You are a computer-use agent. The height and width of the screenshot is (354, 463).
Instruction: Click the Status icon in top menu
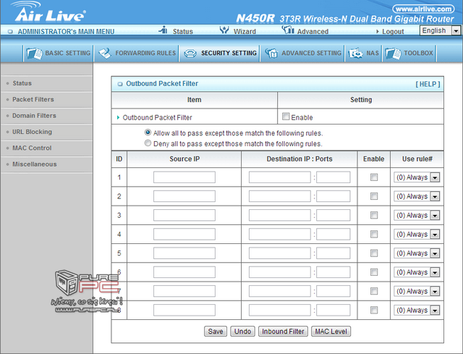pyautogui.click(x=163, y=30)
